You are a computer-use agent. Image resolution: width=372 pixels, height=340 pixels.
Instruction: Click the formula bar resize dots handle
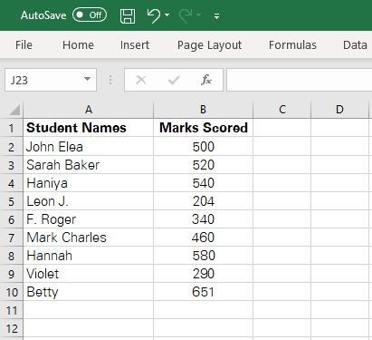(x=110, y=80)
